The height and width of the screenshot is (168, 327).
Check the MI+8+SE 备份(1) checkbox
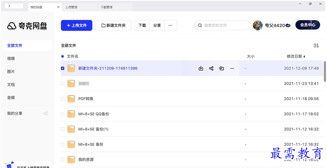[63, 129]
